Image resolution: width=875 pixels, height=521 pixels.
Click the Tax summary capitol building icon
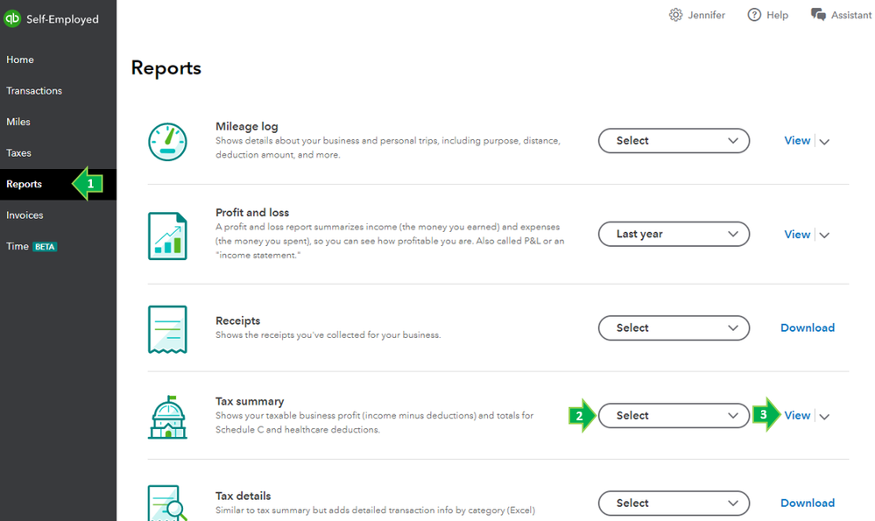pyautogui.click(x=167, y=418)
